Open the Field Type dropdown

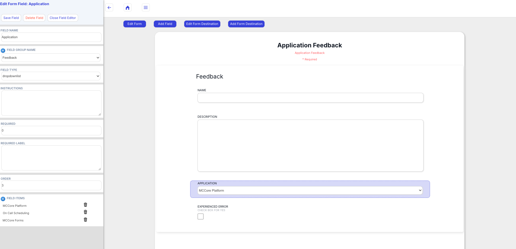51,76
